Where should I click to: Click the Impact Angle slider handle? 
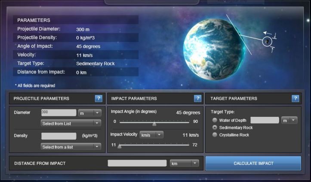(154, 124)
